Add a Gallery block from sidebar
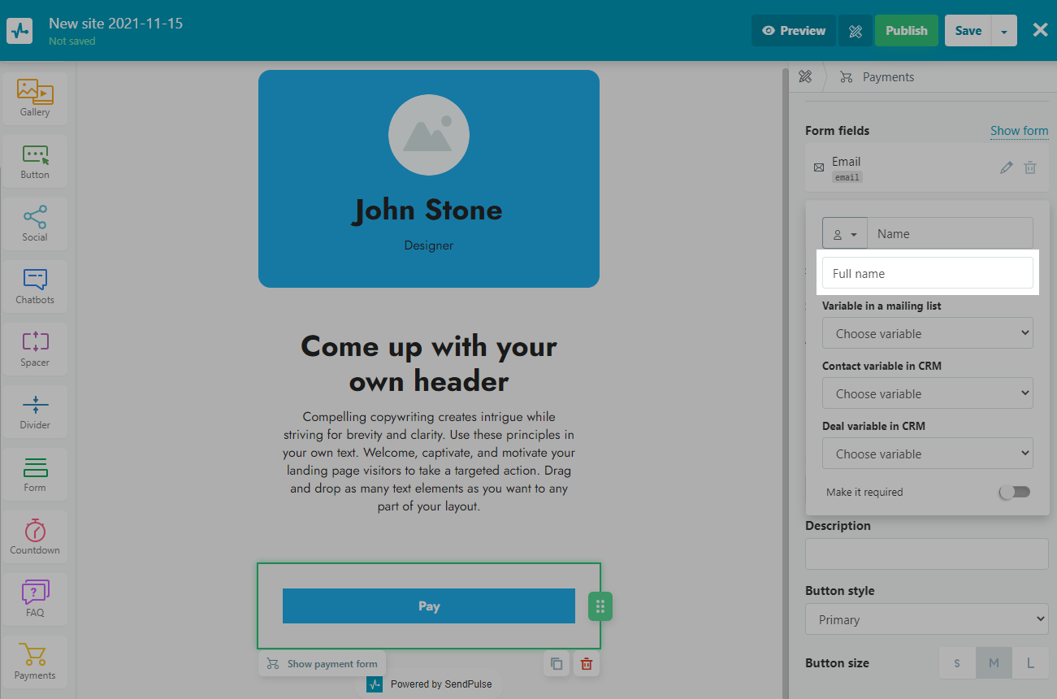 pos(35,98)
